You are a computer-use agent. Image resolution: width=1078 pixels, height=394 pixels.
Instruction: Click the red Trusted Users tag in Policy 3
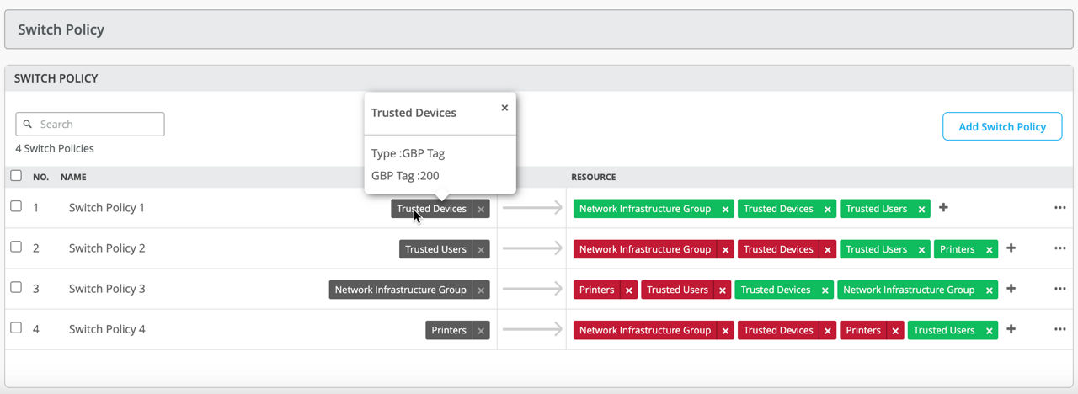677,290
